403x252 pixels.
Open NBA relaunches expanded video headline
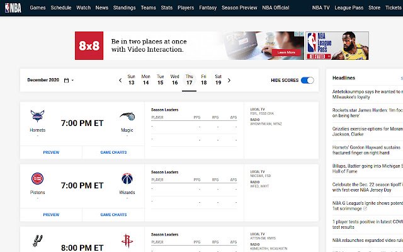tap(368, 241)
